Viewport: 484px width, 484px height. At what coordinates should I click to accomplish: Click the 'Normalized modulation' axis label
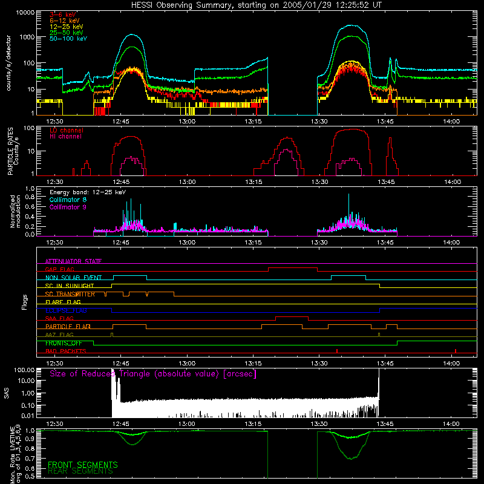coord(15,211)
